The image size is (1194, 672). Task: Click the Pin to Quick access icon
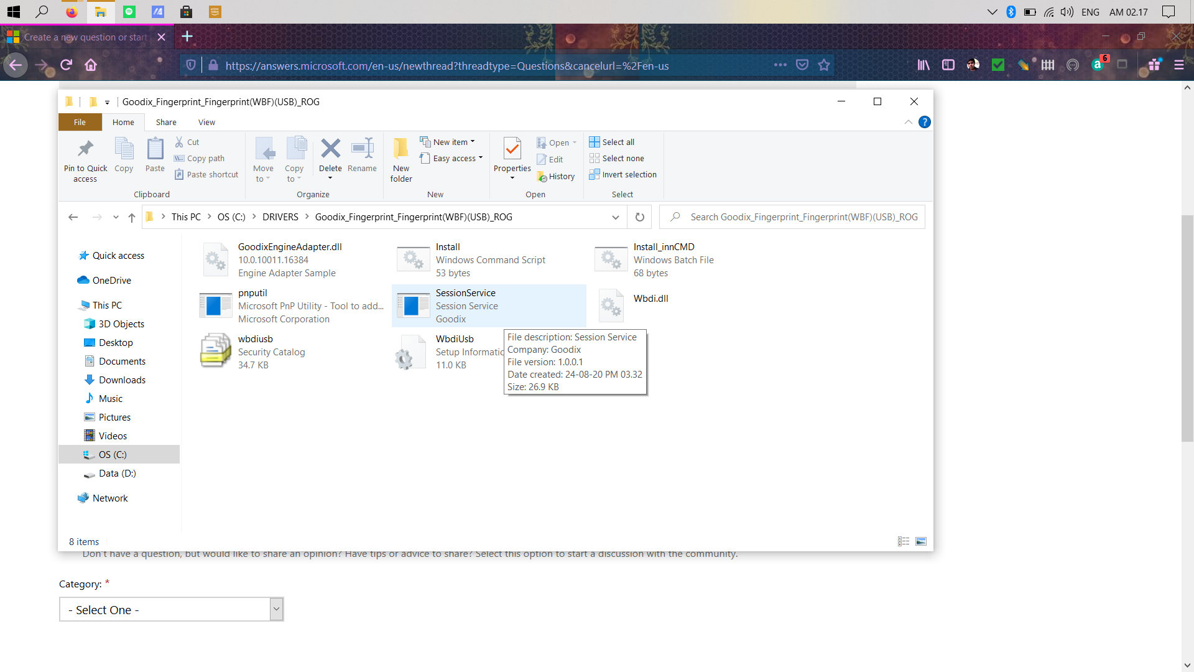point(85,149)
